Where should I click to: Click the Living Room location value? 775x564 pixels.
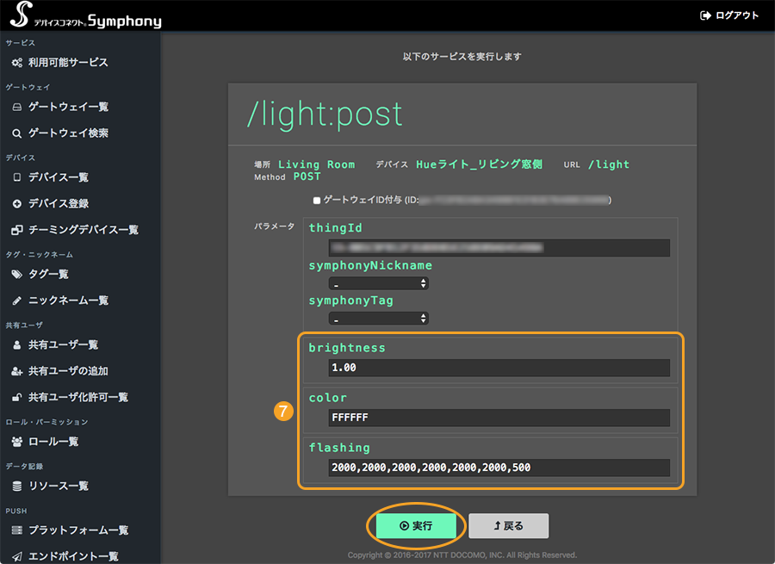point(316,164)
